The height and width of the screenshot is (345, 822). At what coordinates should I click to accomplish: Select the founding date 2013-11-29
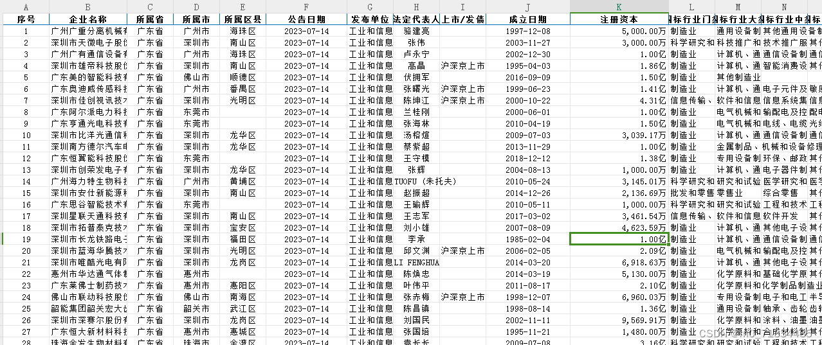[x=527, y=146]
